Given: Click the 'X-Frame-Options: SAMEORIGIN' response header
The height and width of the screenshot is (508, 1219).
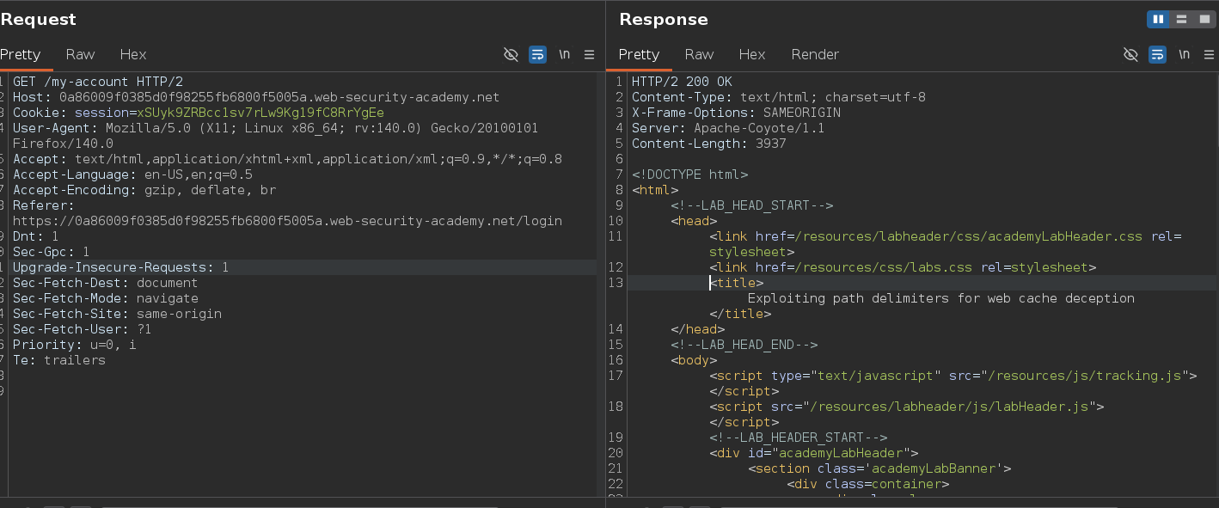Looking at the screenshot, I should [736, 113].
